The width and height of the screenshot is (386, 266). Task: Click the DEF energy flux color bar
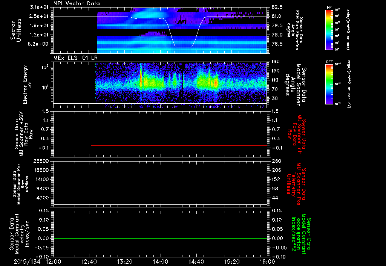(329, 84)
